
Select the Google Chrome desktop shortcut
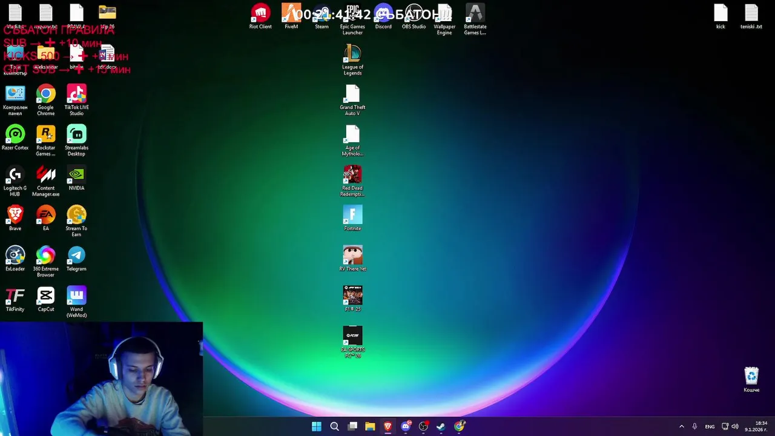click(x=46, y=101)
